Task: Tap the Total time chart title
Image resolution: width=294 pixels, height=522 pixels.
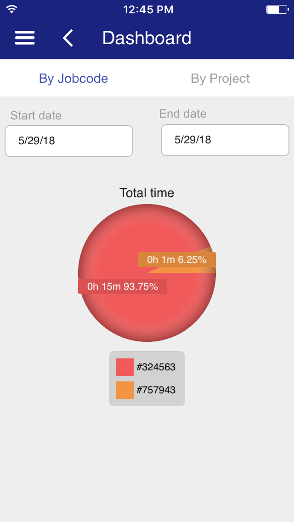Action: [147, 193]
